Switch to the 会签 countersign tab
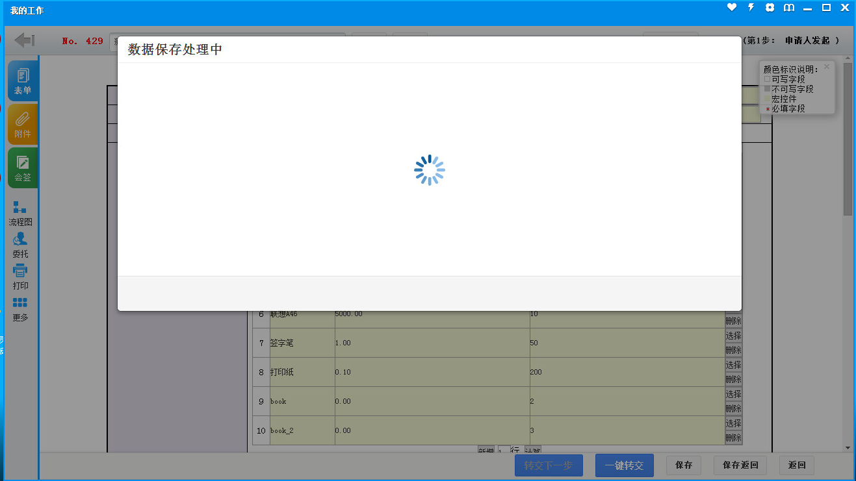This screenshot has height=481, width=856. (x=23, y=167)
